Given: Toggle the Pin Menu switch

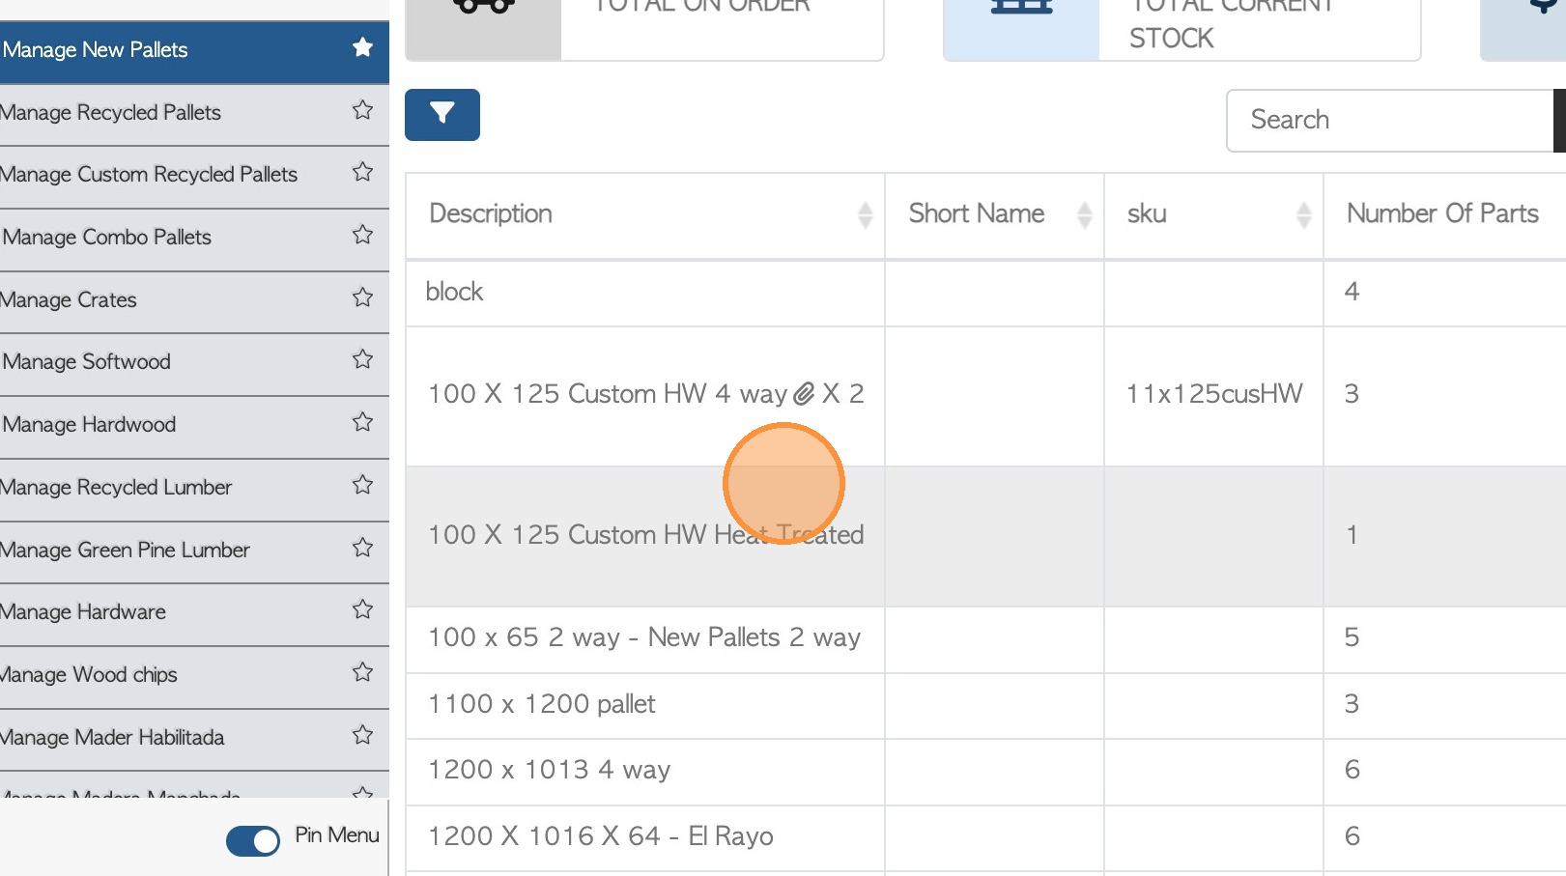Looking at the screenshot, I should 253,840.
